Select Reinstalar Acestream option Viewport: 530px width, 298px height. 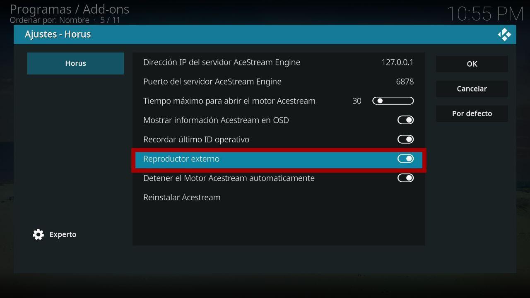279,197
